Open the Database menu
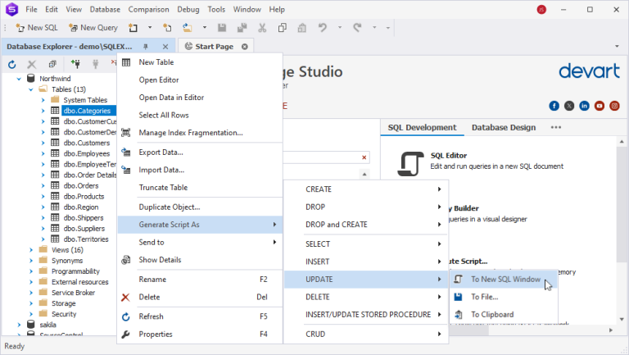Screen dimensions: 629x355 105,9
